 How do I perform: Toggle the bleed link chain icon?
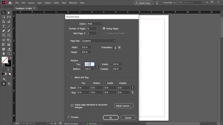click(132, 87)
